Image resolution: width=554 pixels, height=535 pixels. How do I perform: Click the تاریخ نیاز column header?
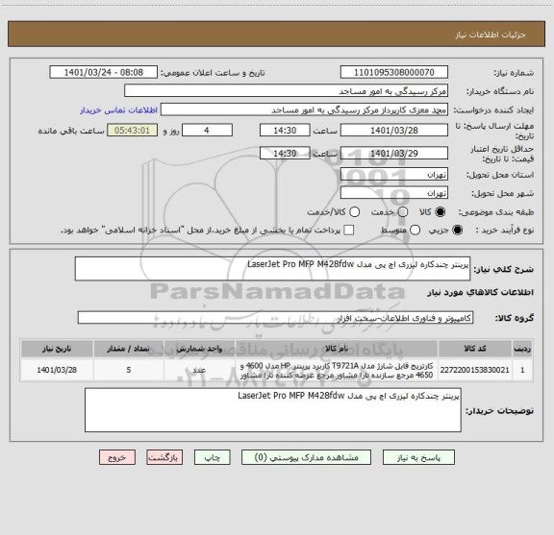(57, 349)
